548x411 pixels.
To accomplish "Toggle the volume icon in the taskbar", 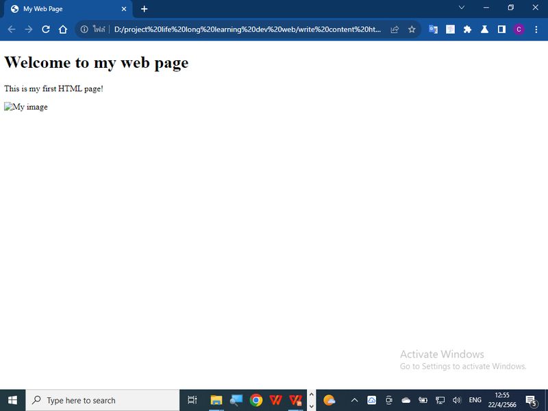I will click(x=456, y=400).
